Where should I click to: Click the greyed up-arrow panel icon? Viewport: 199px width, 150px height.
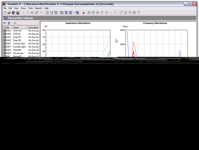pos(139,13)
